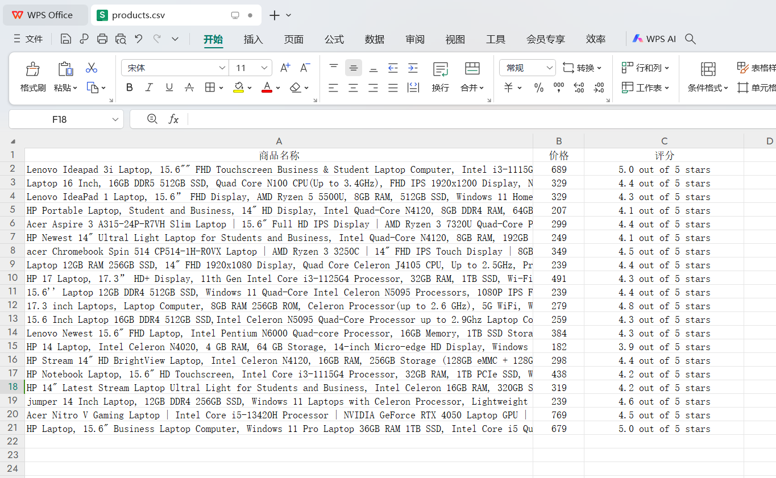Select column B header

pos(559,141)
